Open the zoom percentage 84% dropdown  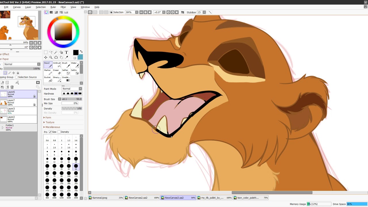point(137,12)
